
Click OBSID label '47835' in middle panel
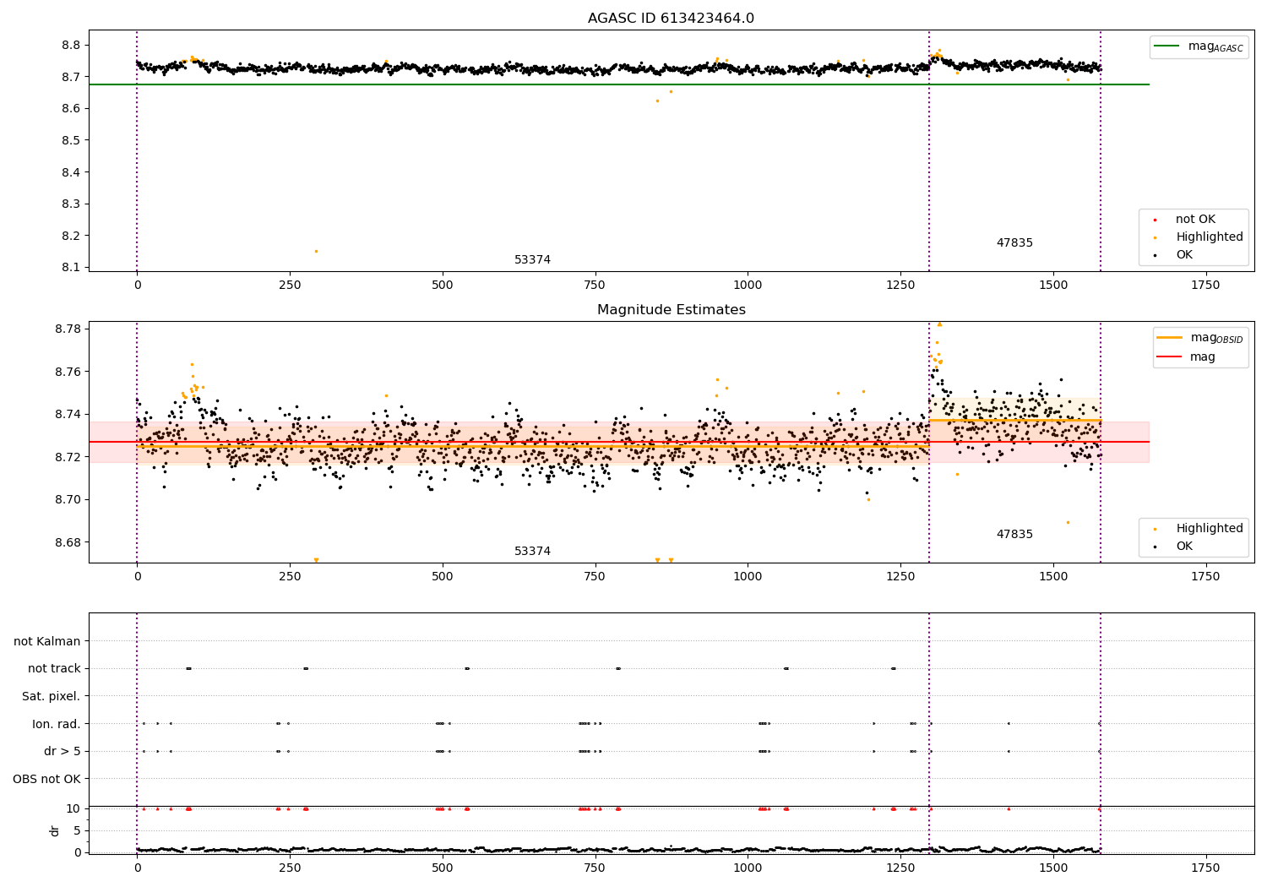tap(1014, 535)
